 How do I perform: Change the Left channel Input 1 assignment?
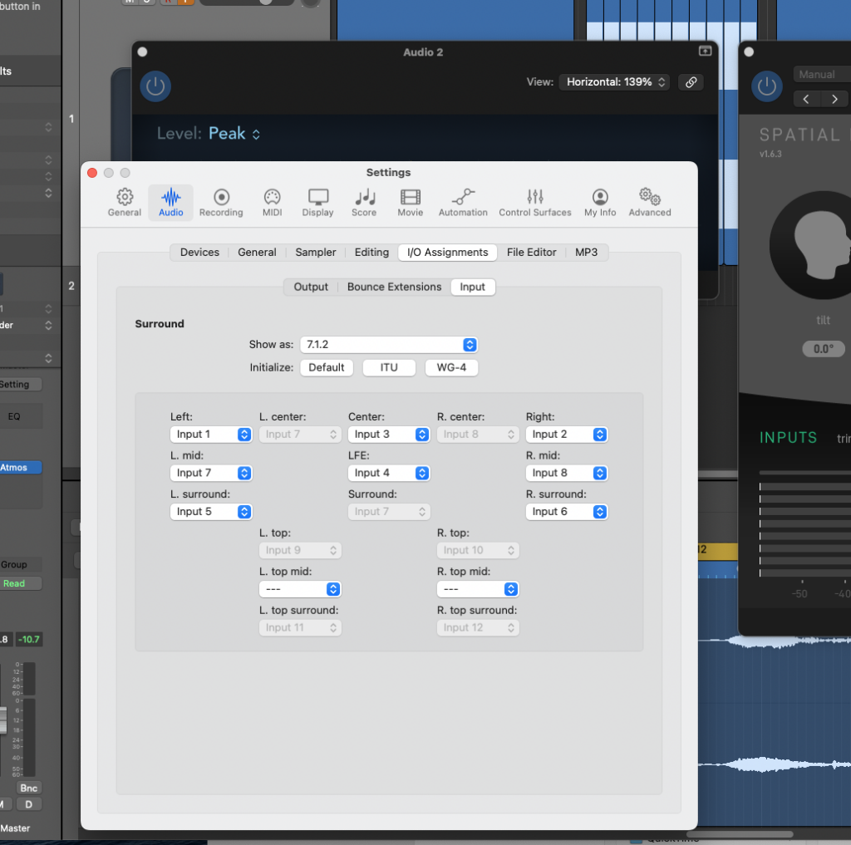[x=211, y=434]
